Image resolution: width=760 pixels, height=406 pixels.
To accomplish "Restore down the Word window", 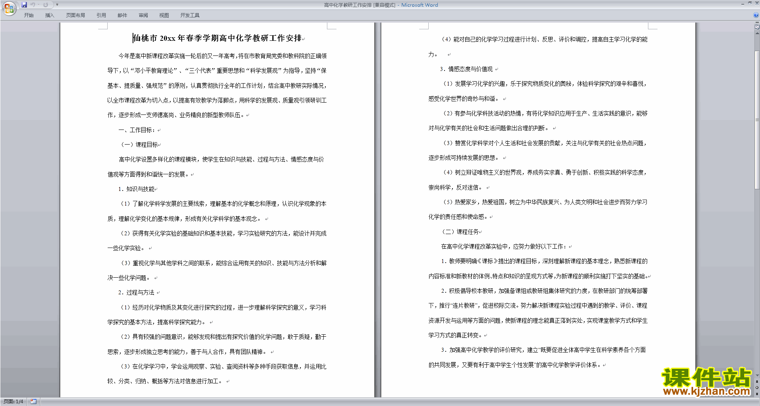I will point(750,3).
